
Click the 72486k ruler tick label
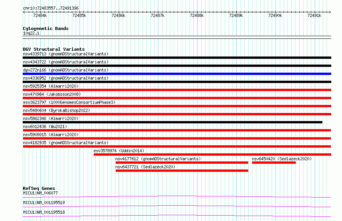click(118, 15)
